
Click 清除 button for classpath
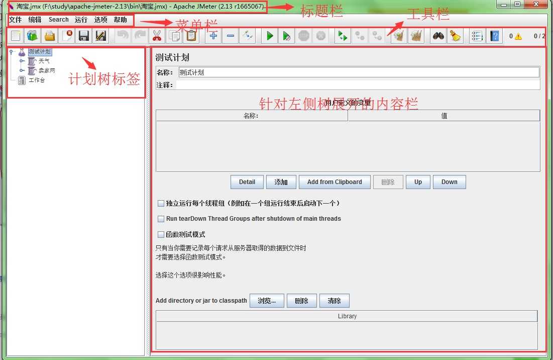click(335, 301)
